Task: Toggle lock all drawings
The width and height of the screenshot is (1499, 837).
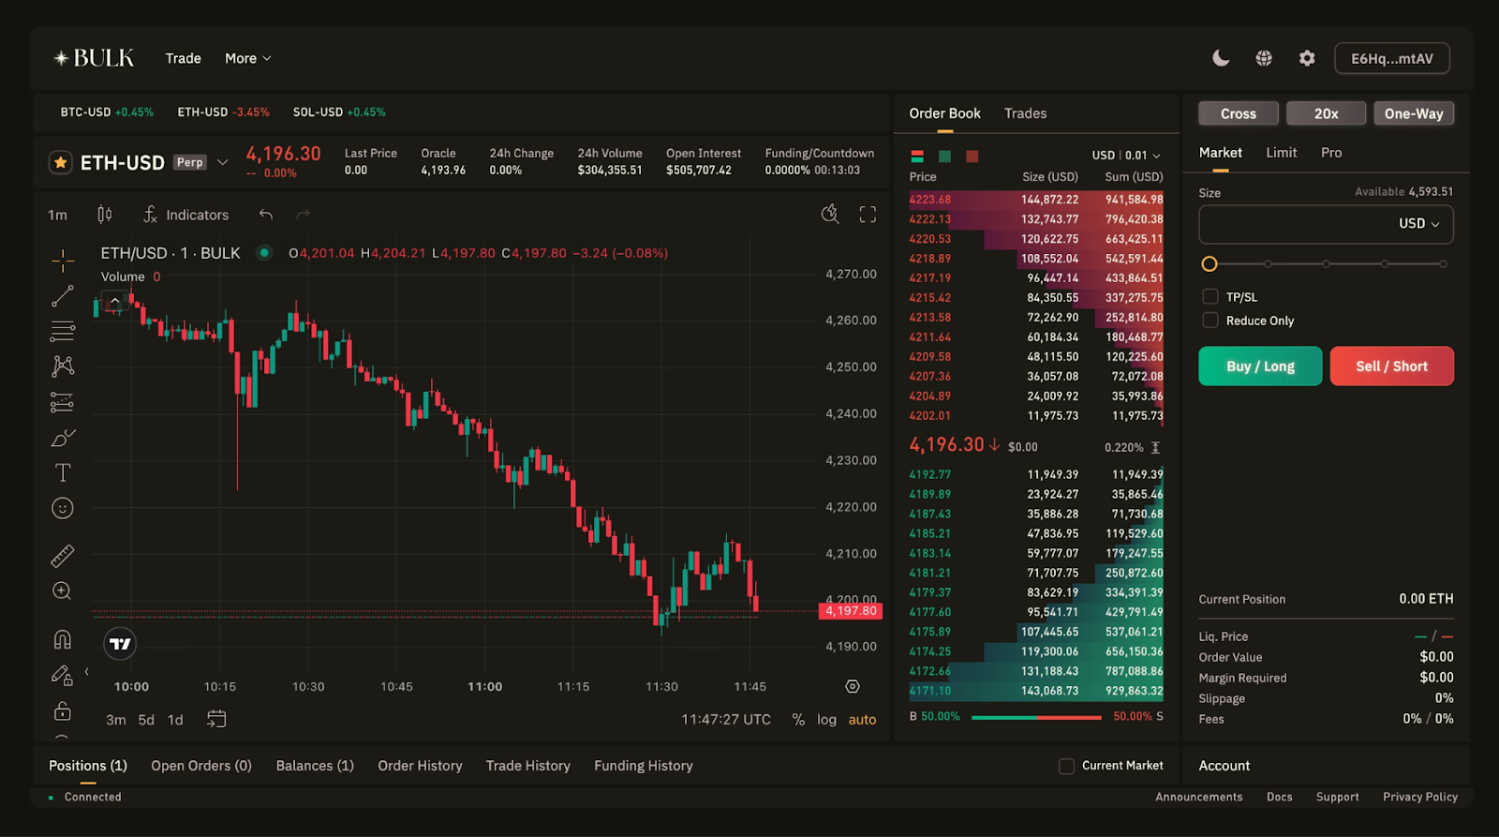Action: [62, 710]
